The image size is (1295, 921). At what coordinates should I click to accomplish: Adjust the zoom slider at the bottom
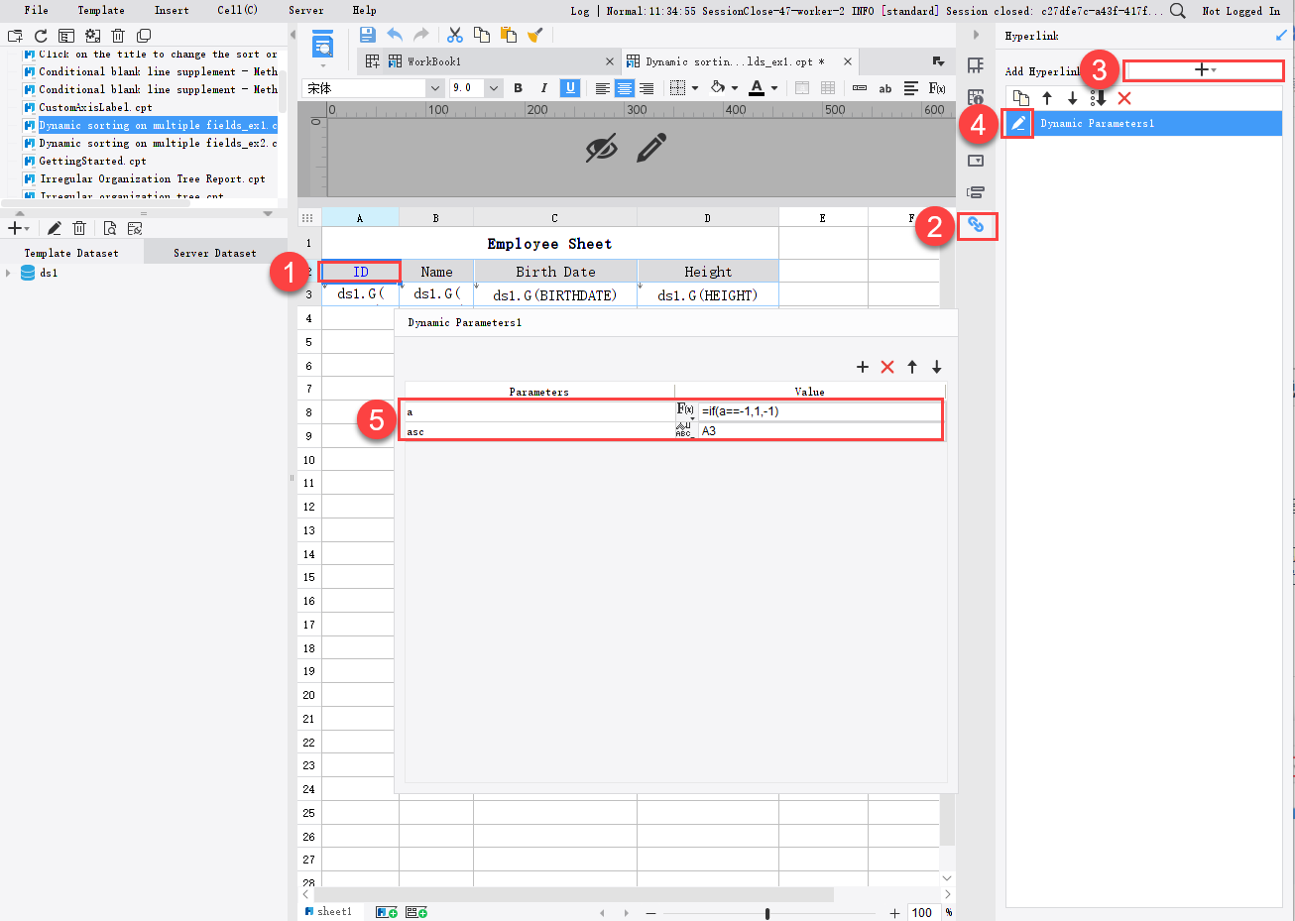point(767,913)
